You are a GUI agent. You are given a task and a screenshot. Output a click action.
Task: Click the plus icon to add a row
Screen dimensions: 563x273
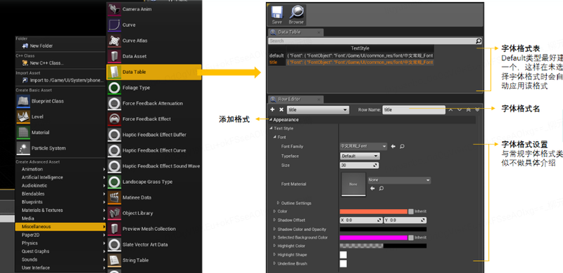pos(272,109)
